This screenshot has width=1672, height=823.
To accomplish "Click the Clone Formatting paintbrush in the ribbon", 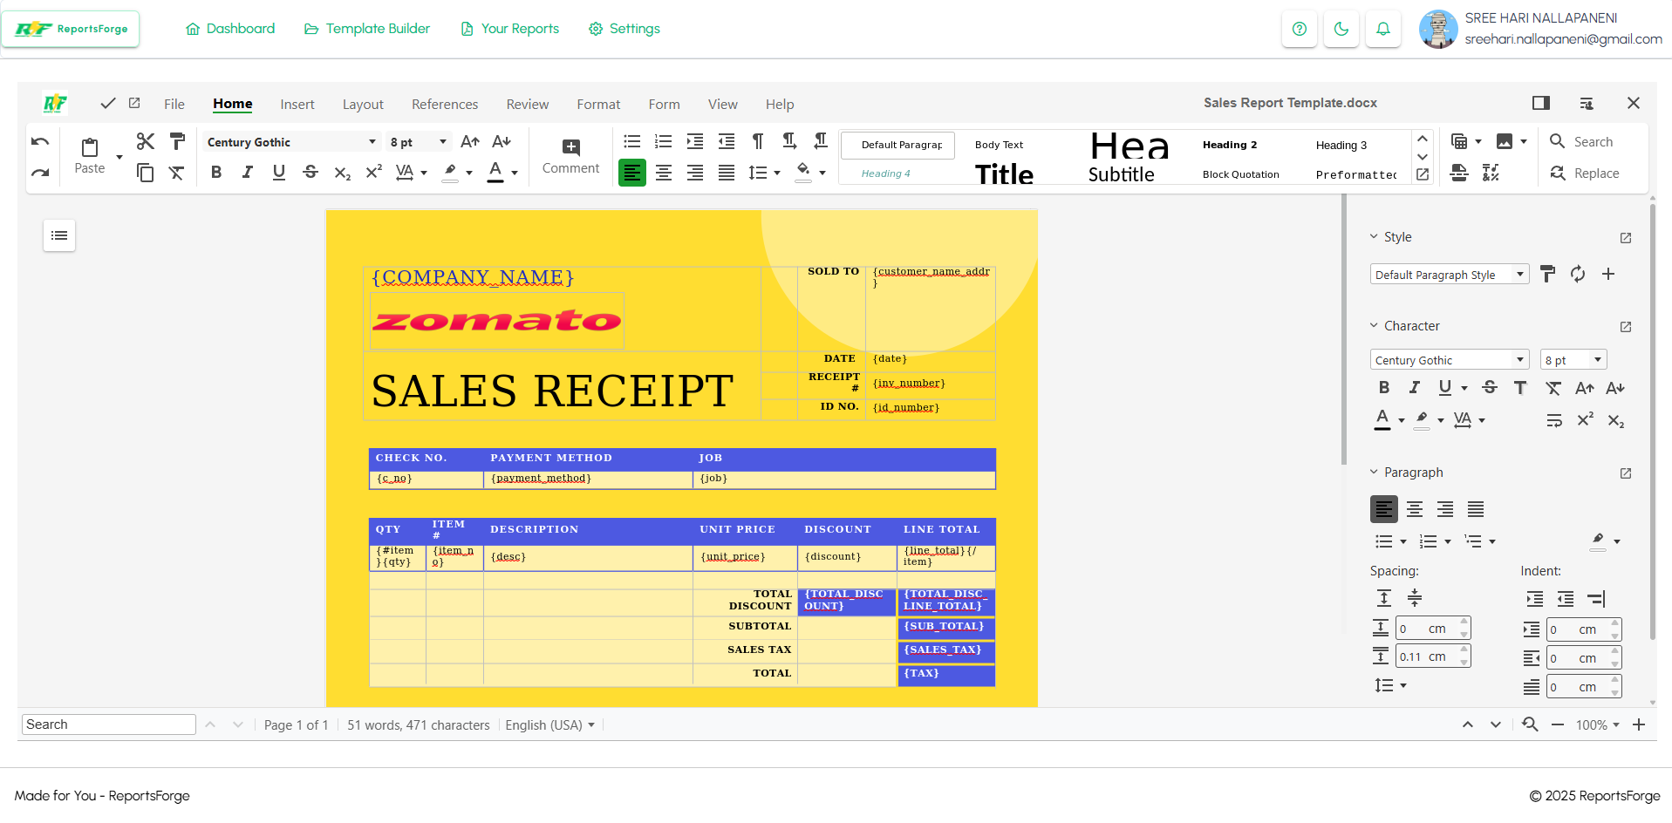I will click(x=177, y=141).
